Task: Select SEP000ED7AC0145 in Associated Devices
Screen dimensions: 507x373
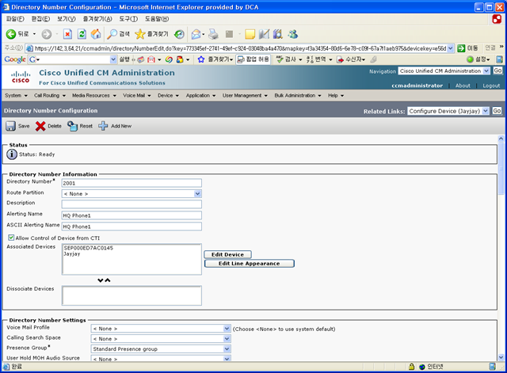Action: pyautogui.click(x=88, y=248)
